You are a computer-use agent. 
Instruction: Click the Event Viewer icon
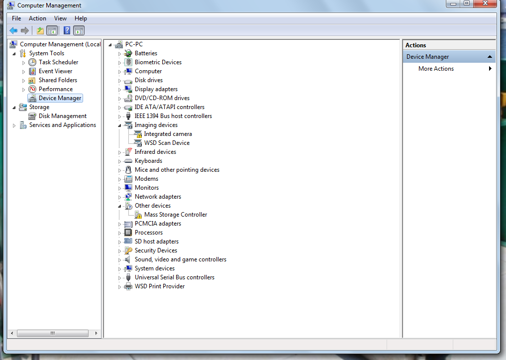(x=32, y=71)
